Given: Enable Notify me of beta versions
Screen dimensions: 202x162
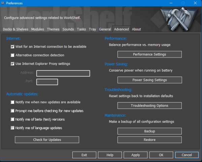Looking at the screenshot, I should tap(12, 119).
